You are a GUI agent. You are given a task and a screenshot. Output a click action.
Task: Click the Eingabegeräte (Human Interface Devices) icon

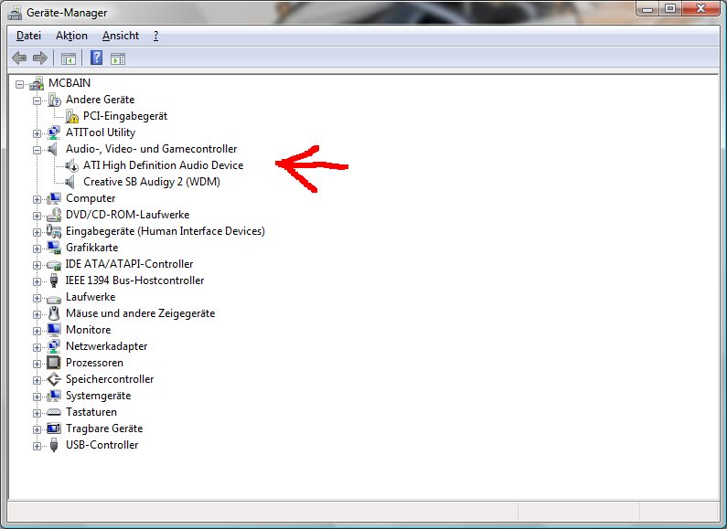54,231
